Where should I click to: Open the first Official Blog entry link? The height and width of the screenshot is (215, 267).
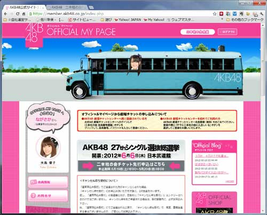[x=212, y=156]
